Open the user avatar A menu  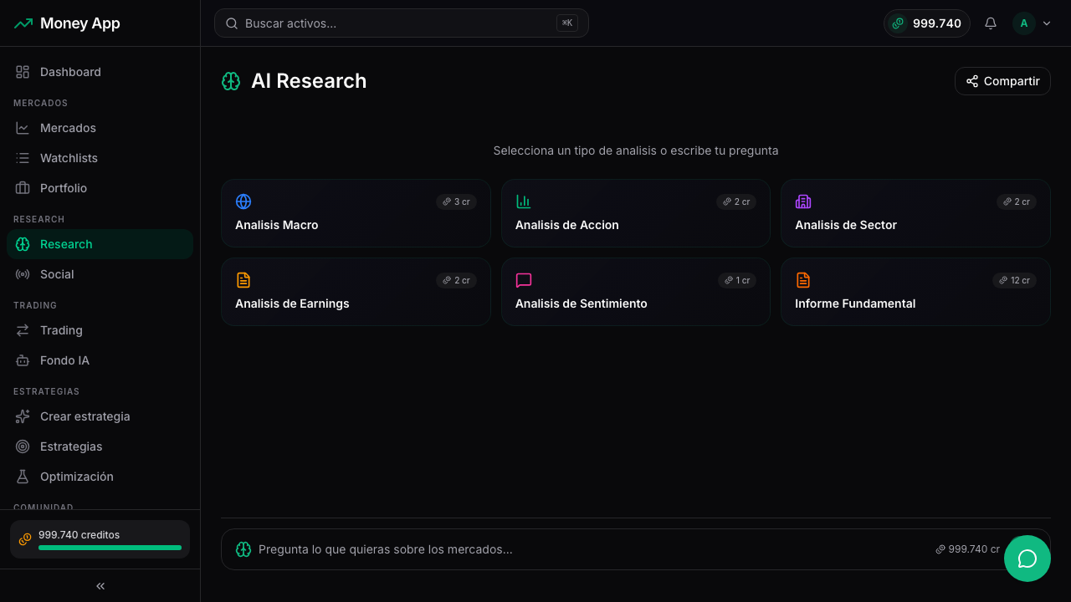(x=1024, y=23)
